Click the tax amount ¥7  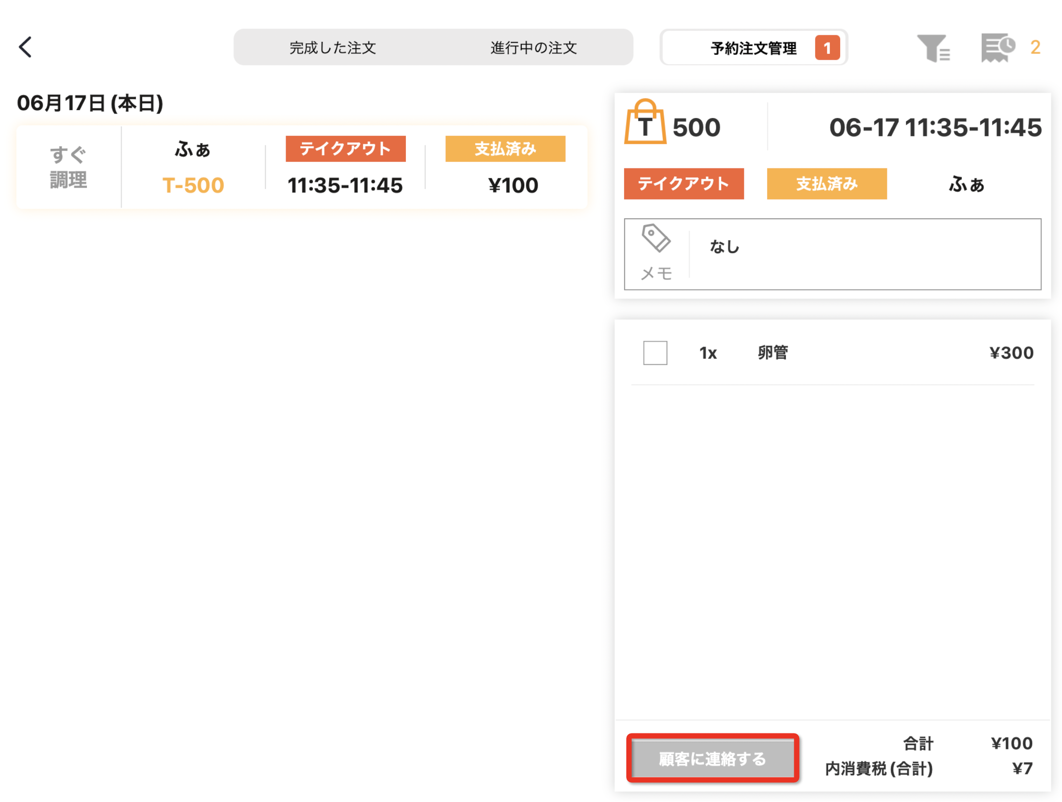pyautogui.click(x=1022, y=769)
